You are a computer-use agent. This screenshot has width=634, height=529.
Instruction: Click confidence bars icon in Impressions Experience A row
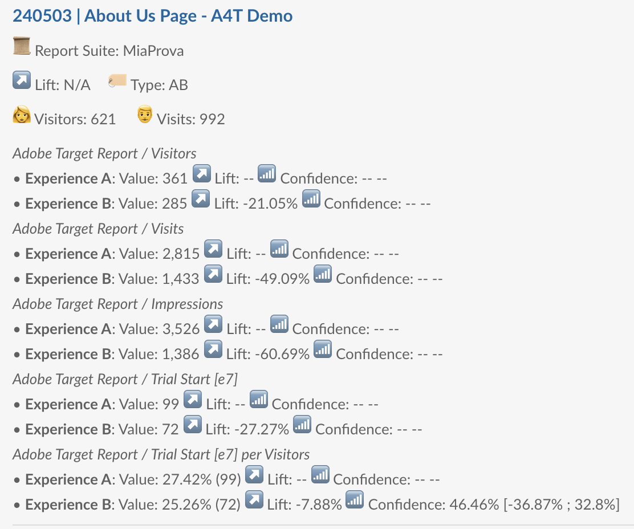coord(279,324)
